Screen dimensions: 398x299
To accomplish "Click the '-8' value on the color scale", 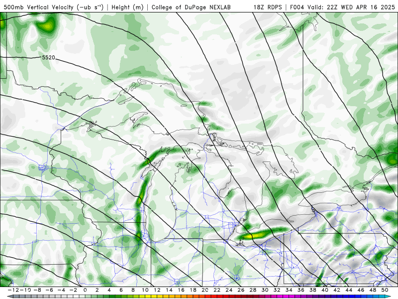I will pyautogui.click(x=38, y=290).
